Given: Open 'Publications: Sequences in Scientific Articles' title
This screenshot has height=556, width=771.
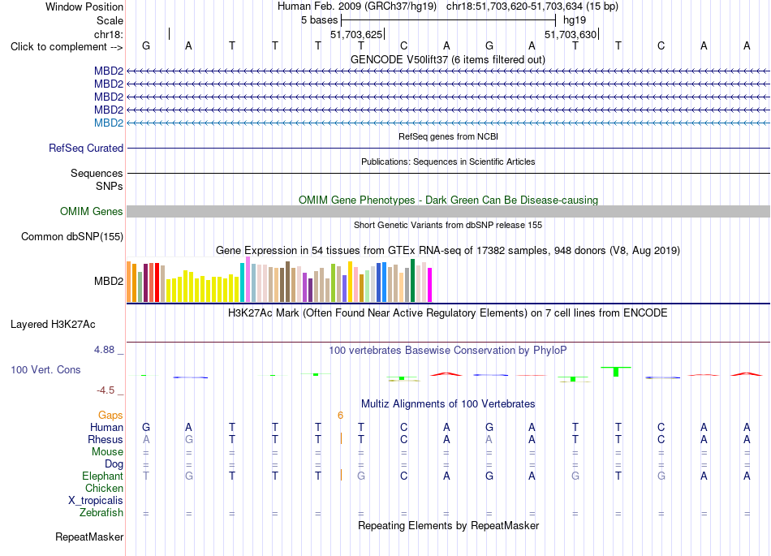Looking at the screenshot, I should [448, 162].
